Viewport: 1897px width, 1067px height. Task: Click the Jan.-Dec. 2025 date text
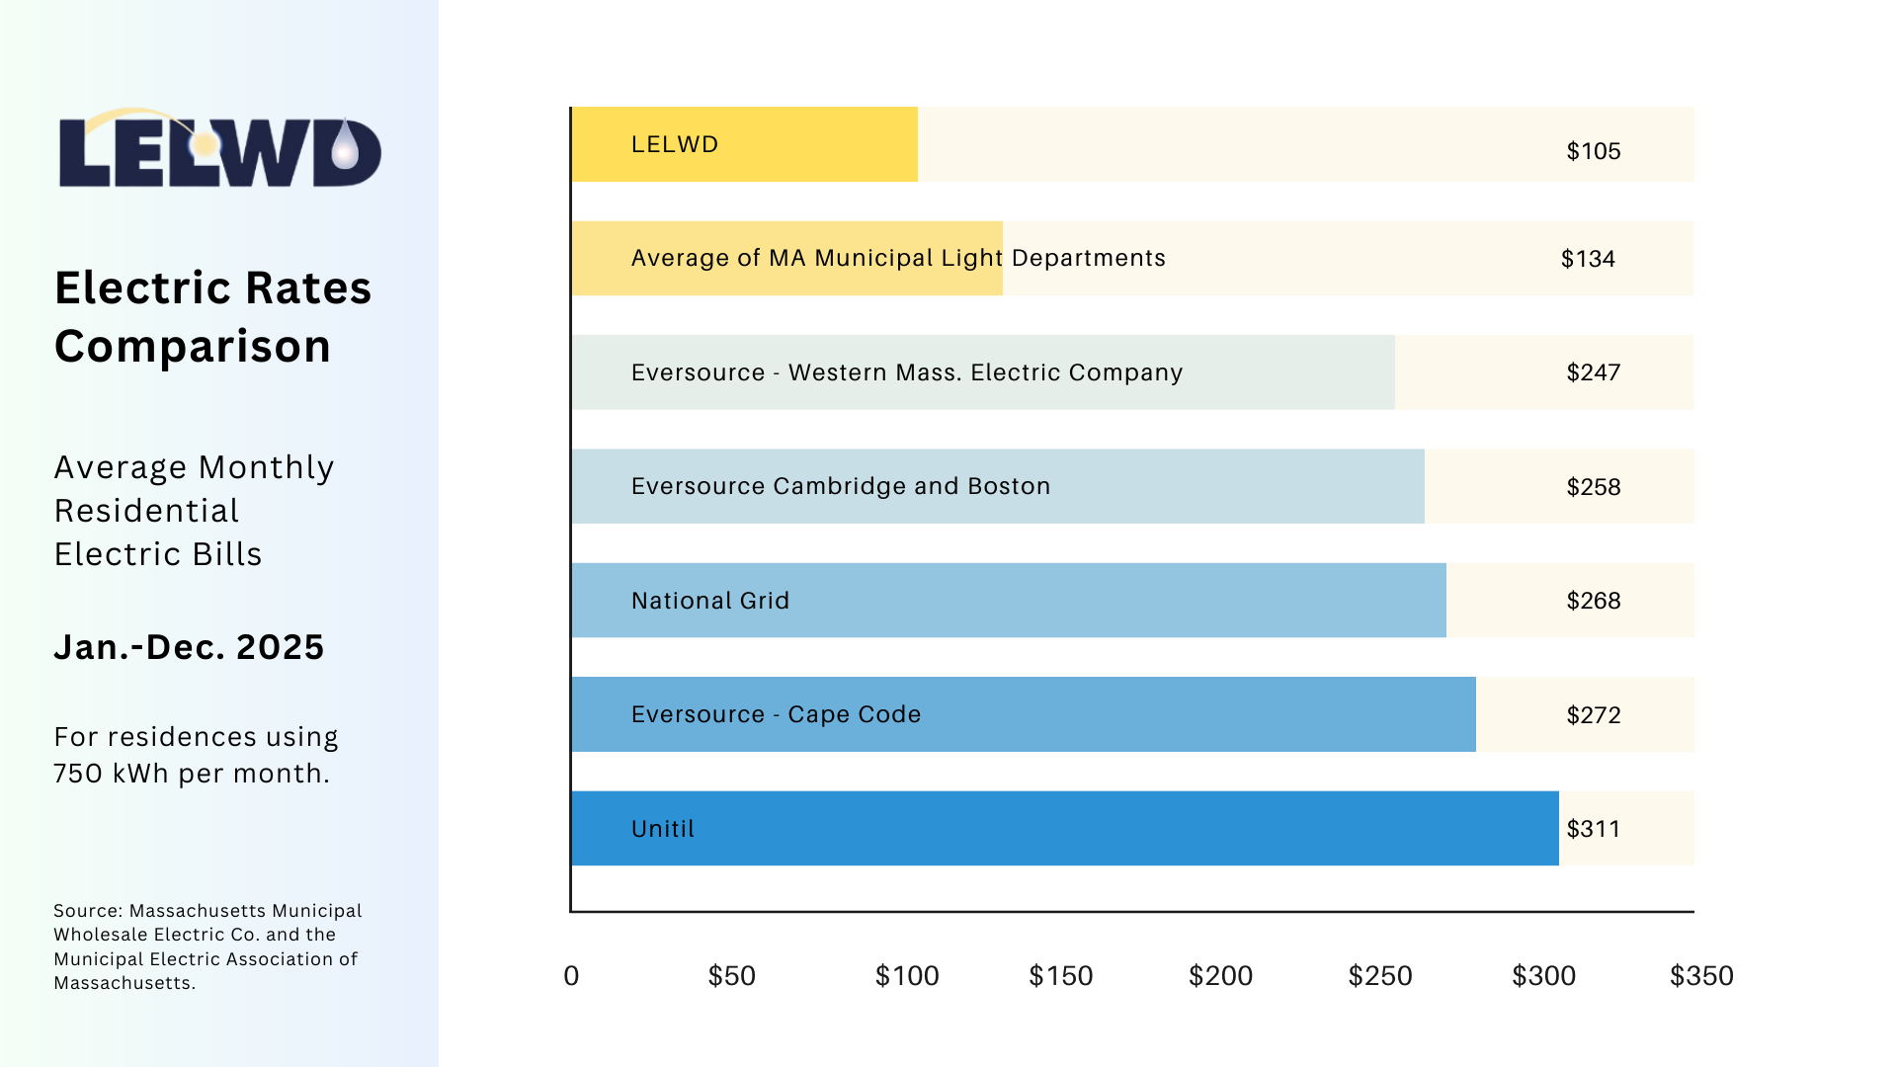[x=189, y=647]
